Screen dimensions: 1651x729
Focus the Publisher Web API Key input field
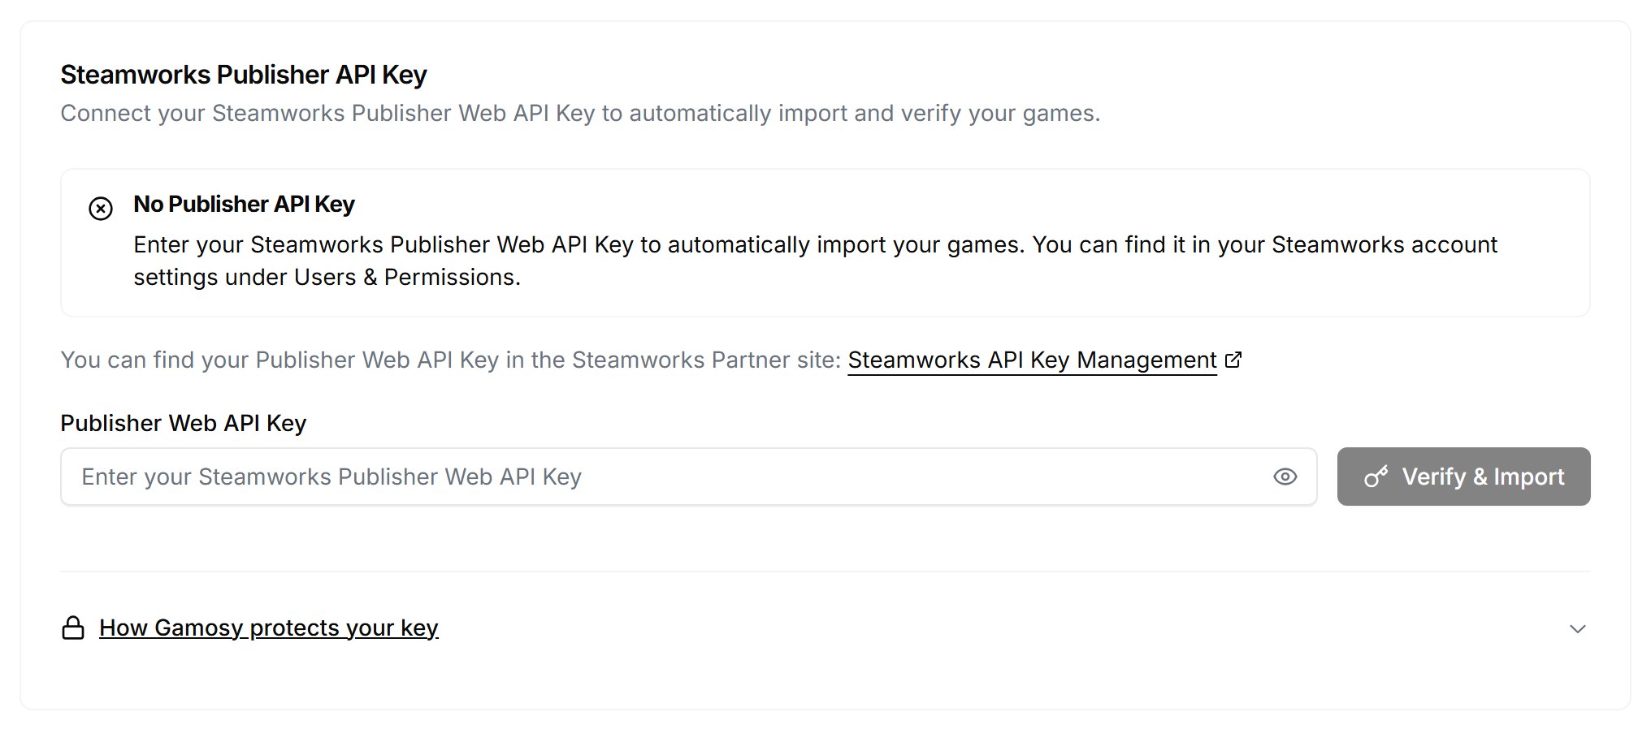click(x=688, y=477)
